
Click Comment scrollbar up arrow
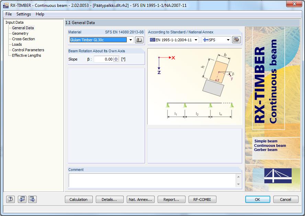coord(238,177)
